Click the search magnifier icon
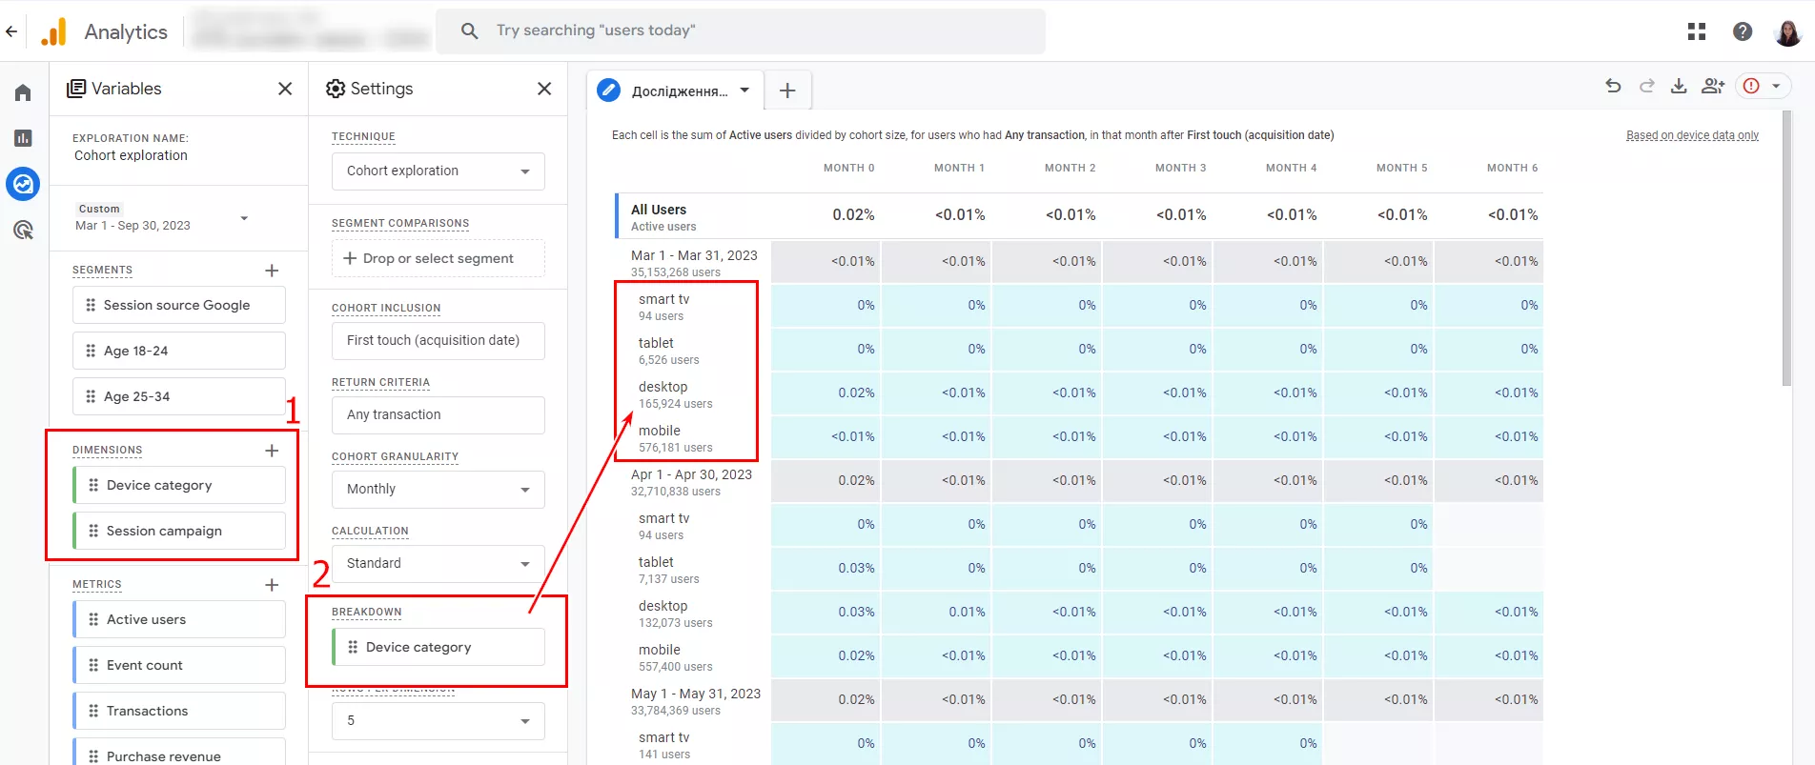This screenshot has height=765, width=1815. point(469,30)
